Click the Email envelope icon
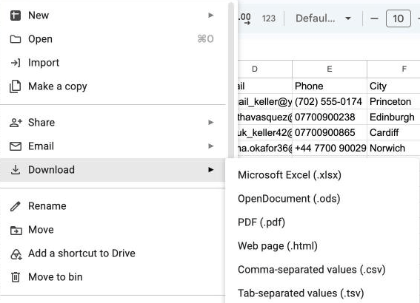Screen dimensions: 420x303 point(16,146)
